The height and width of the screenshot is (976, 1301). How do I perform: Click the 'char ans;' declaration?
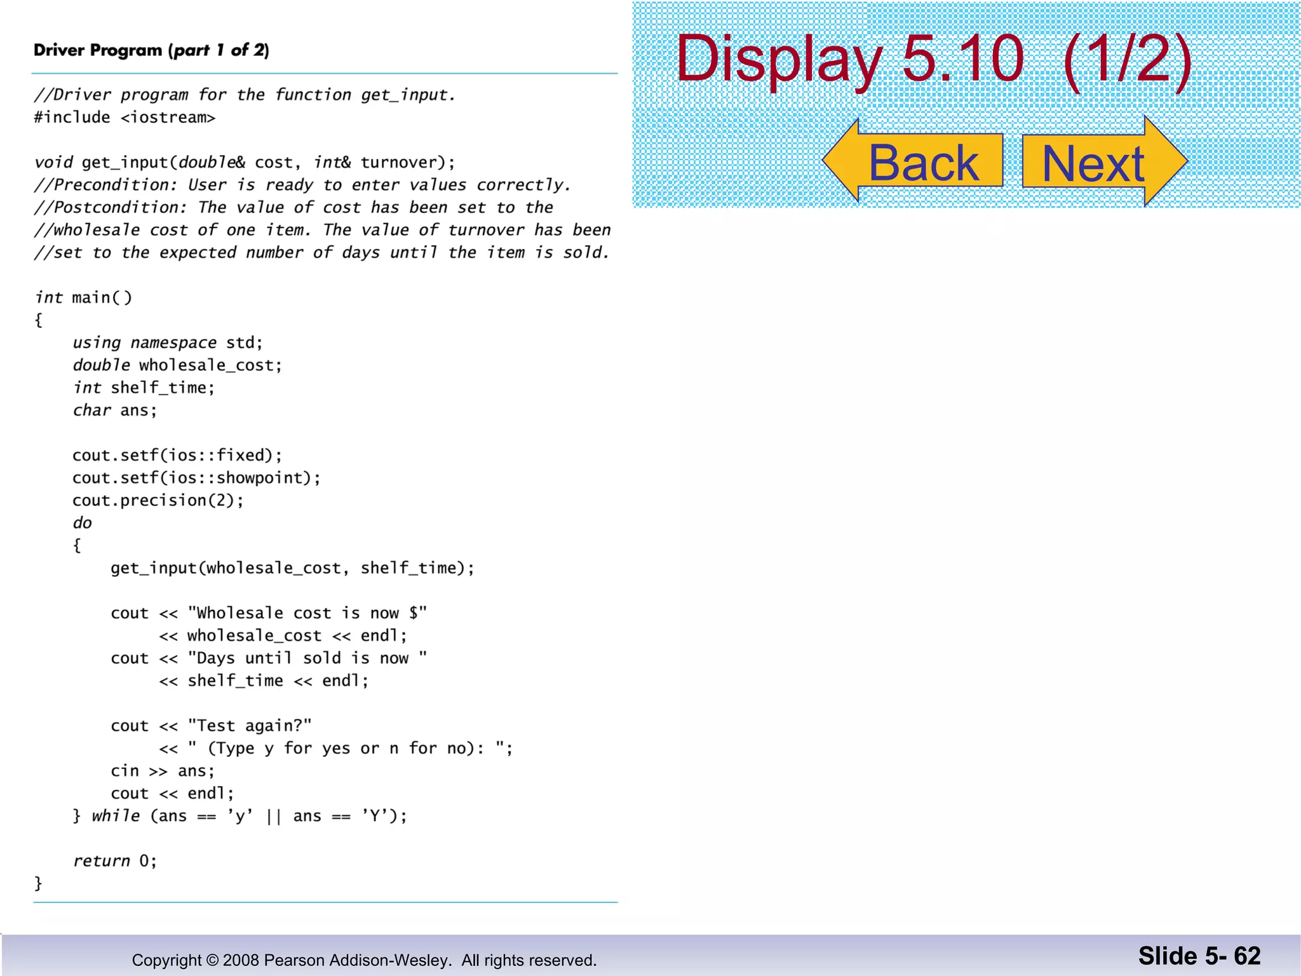115,410
